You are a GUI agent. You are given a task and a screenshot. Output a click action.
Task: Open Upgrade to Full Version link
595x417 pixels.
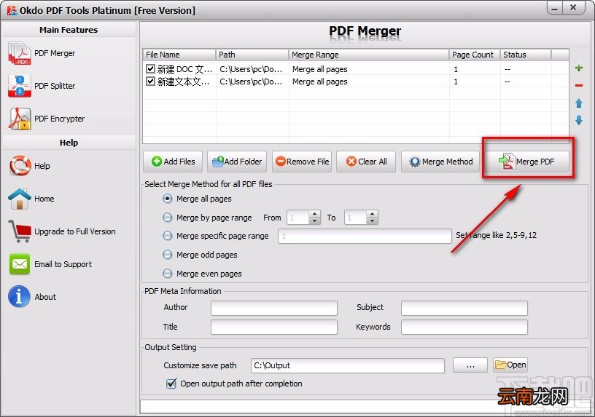point(75,231)
